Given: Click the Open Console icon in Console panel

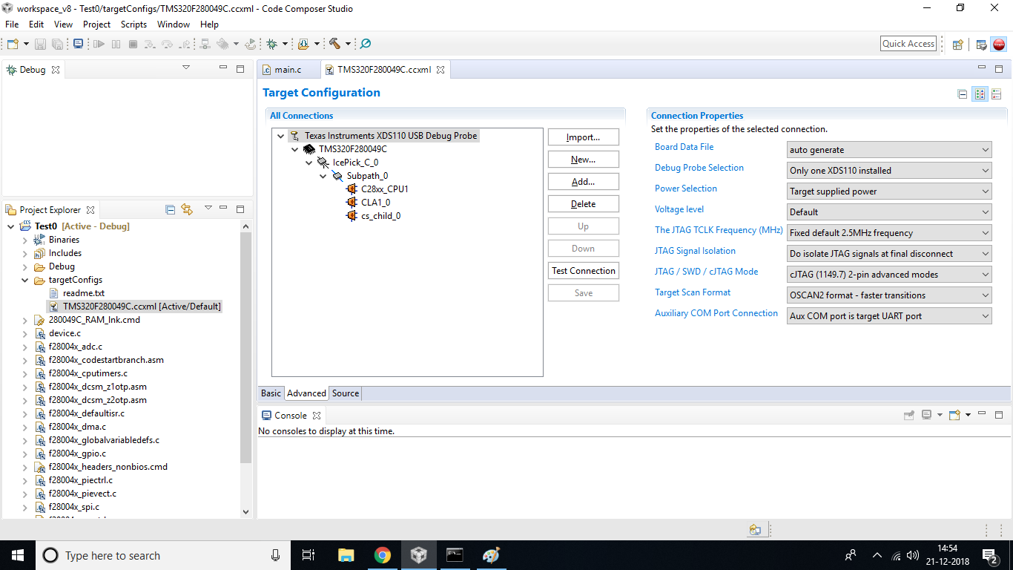Looking at the screenshot, I should 955,416.
